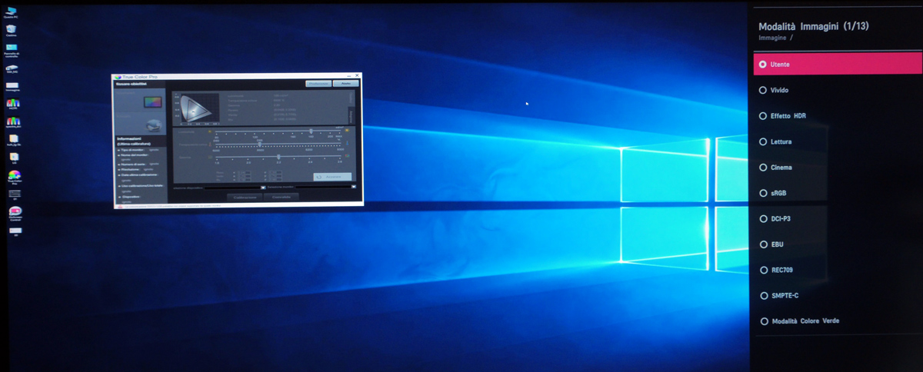Select the globe Internet option in True Color Pro
Viewport: 923px width, 372px height.
click(x=155, y=125)
